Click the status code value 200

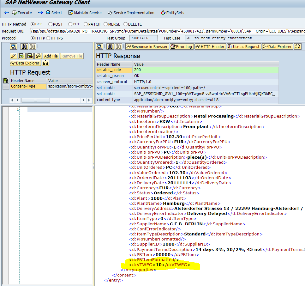click(x=206, y=70)
